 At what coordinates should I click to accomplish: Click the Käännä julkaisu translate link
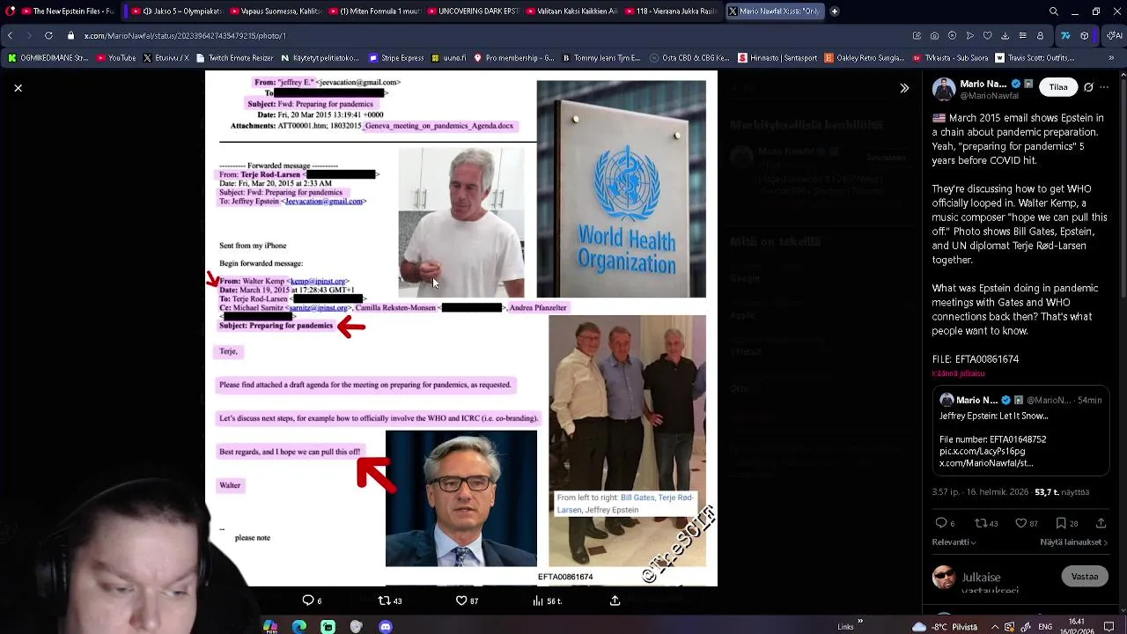pyautogui.click(x=958, y=373)
